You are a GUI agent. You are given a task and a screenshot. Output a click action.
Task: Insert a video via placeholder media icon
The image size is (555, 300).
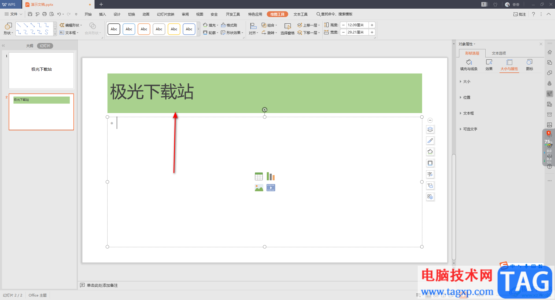click(271, 188)
